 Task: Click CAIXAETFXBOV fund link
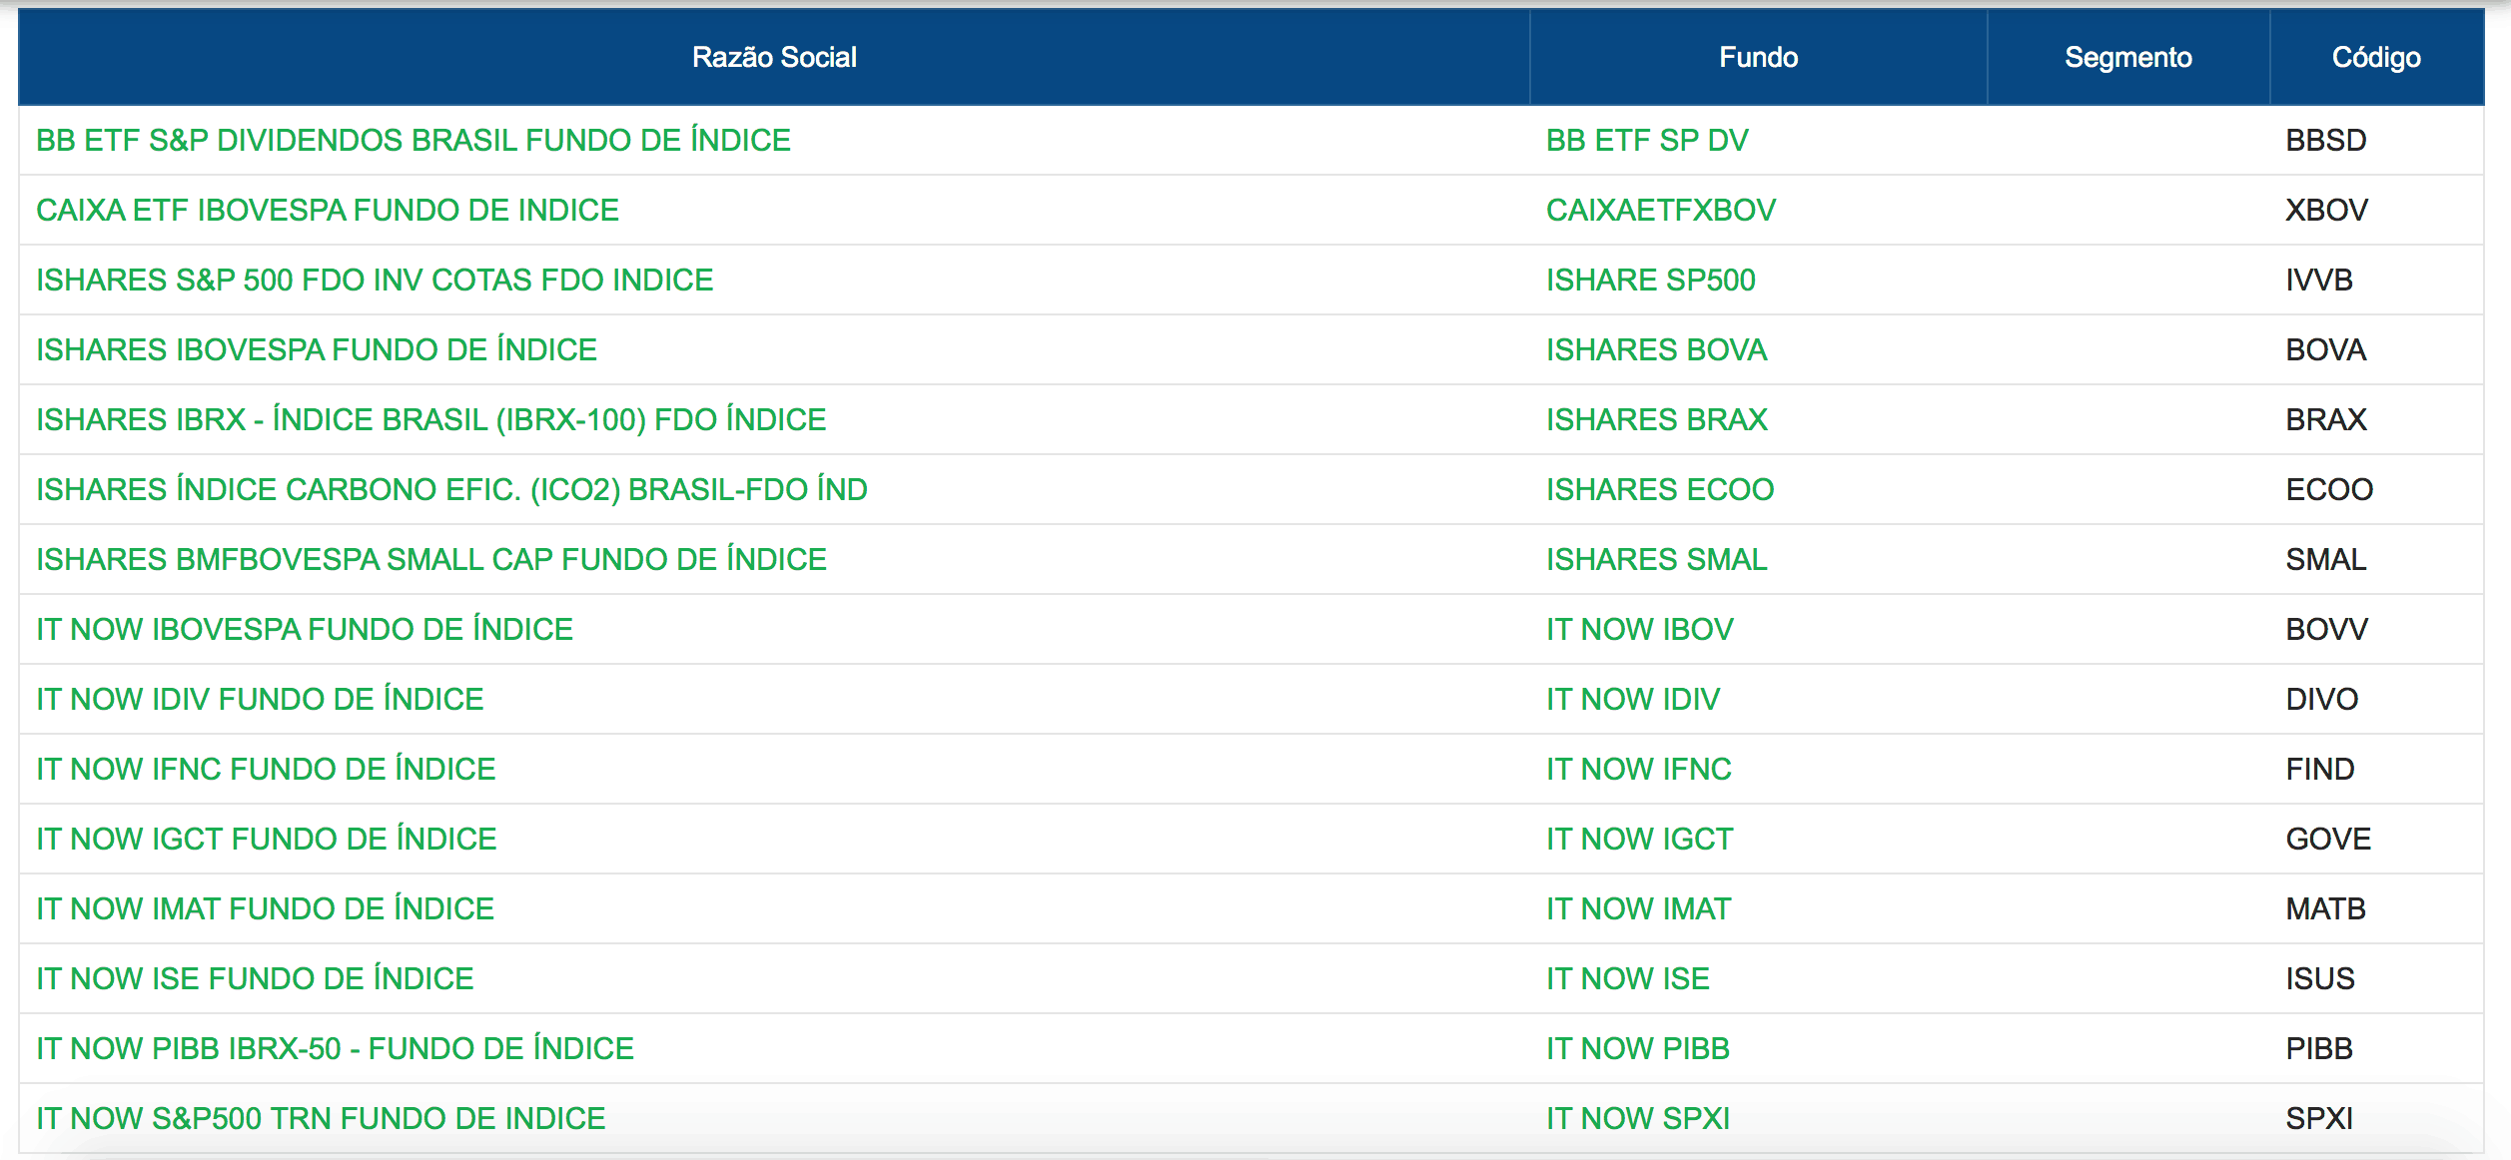1661,211
